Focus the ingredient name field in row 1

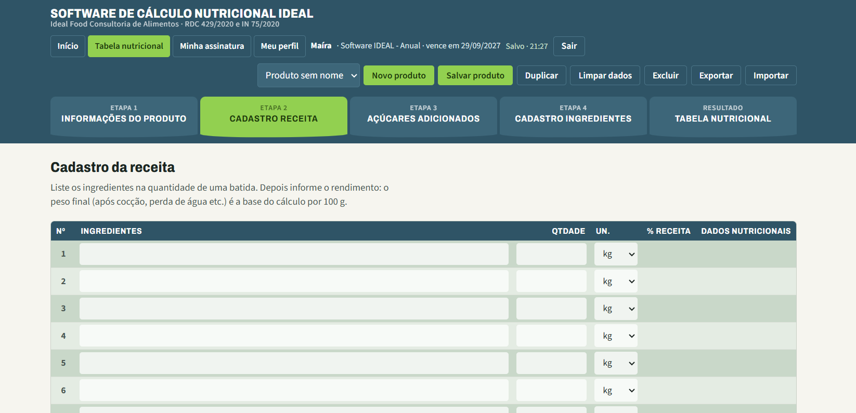tap(294, 254)
